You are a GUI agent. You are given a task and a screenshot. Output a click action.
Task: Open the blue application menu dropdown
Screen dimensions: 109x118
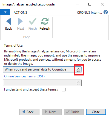tap(5, 12)
